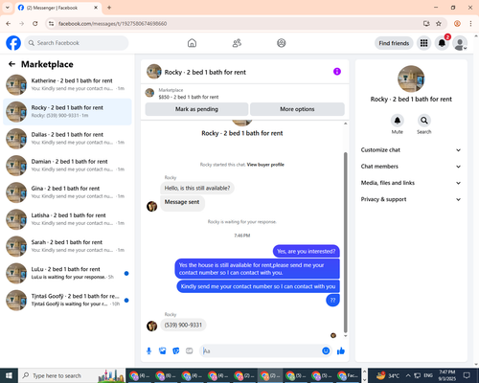Open the Chrome profile avatar
The image size is (479, 383).
(x=457, y=24)
